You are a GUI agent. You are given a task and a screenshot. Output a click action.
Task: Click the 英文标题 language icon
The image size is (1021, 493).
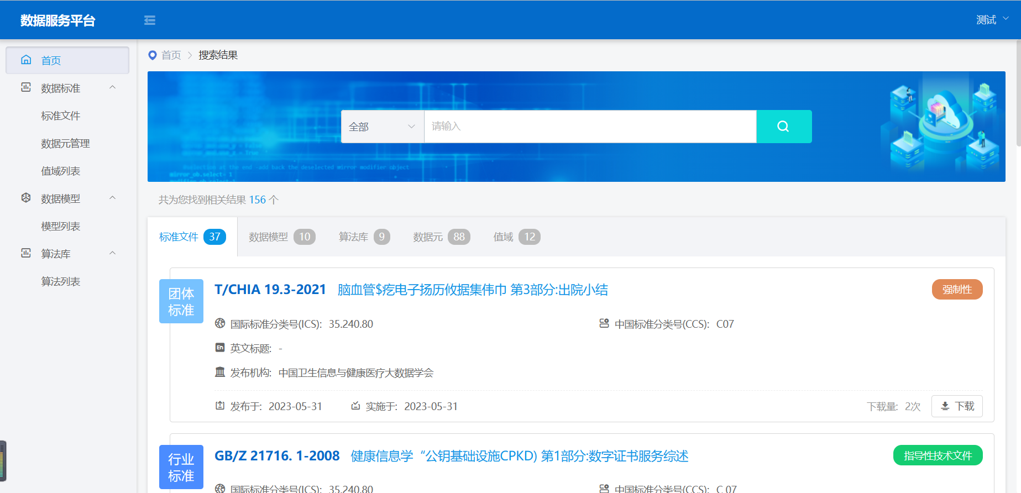click(x=220, y=348)
